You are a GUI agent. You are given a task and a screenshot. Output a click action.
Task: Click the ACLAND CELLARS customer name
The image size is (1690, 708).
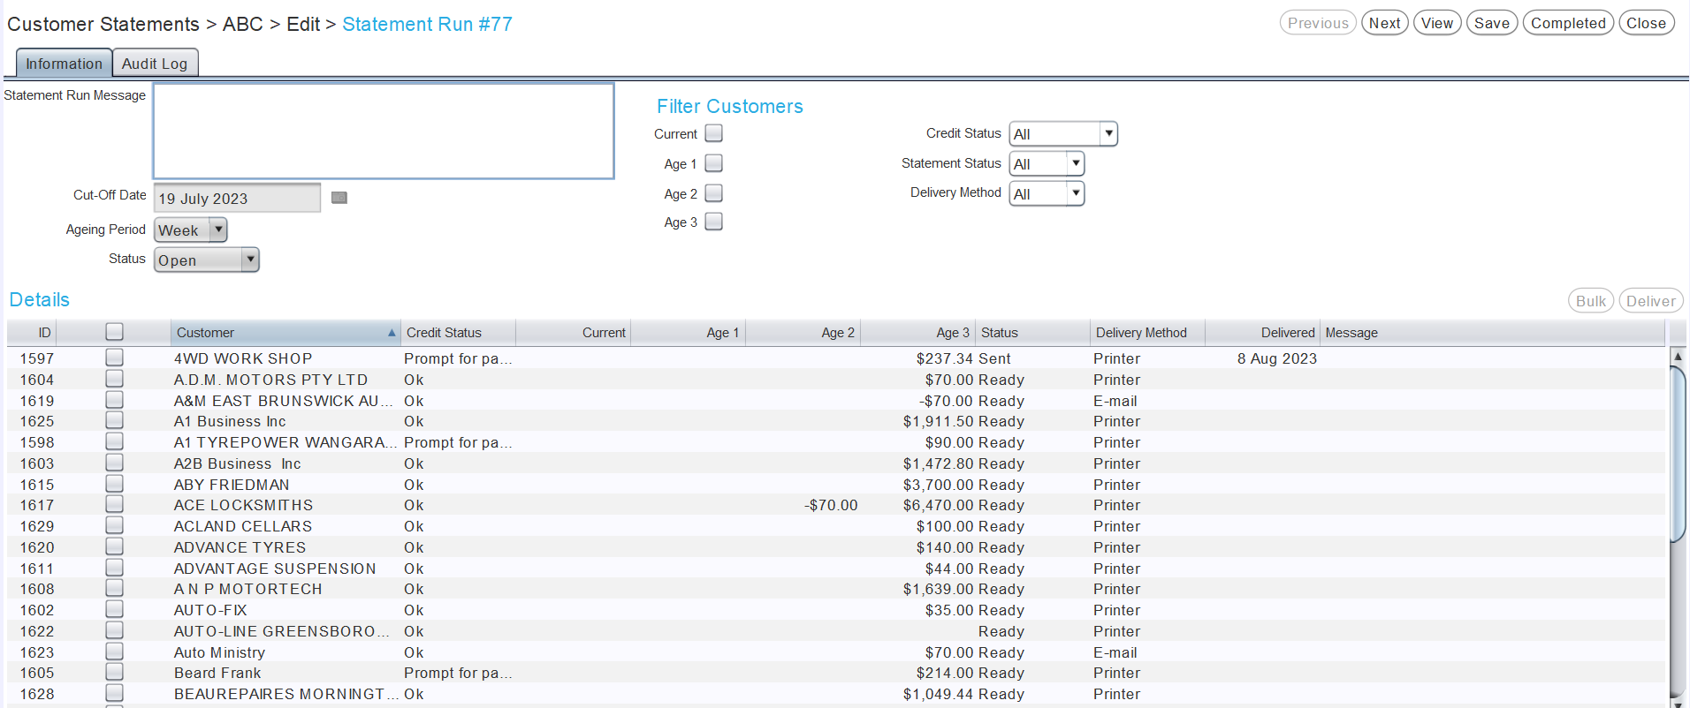point(243,526)
